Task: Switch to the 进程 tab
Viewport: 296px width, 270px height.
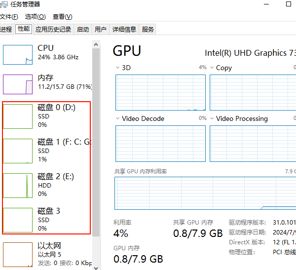Action: 6,29
